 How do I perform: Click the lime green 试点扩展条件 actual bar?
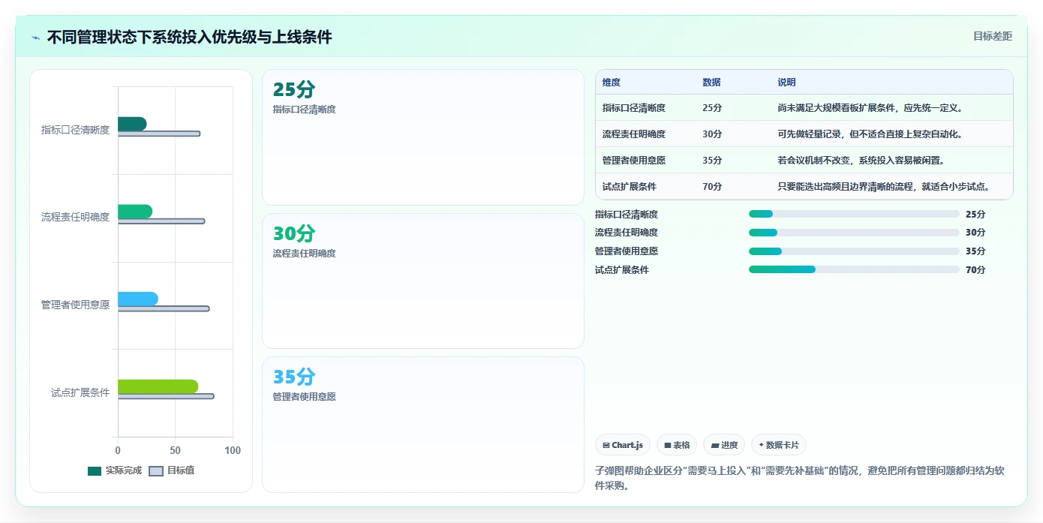[158, 386]
